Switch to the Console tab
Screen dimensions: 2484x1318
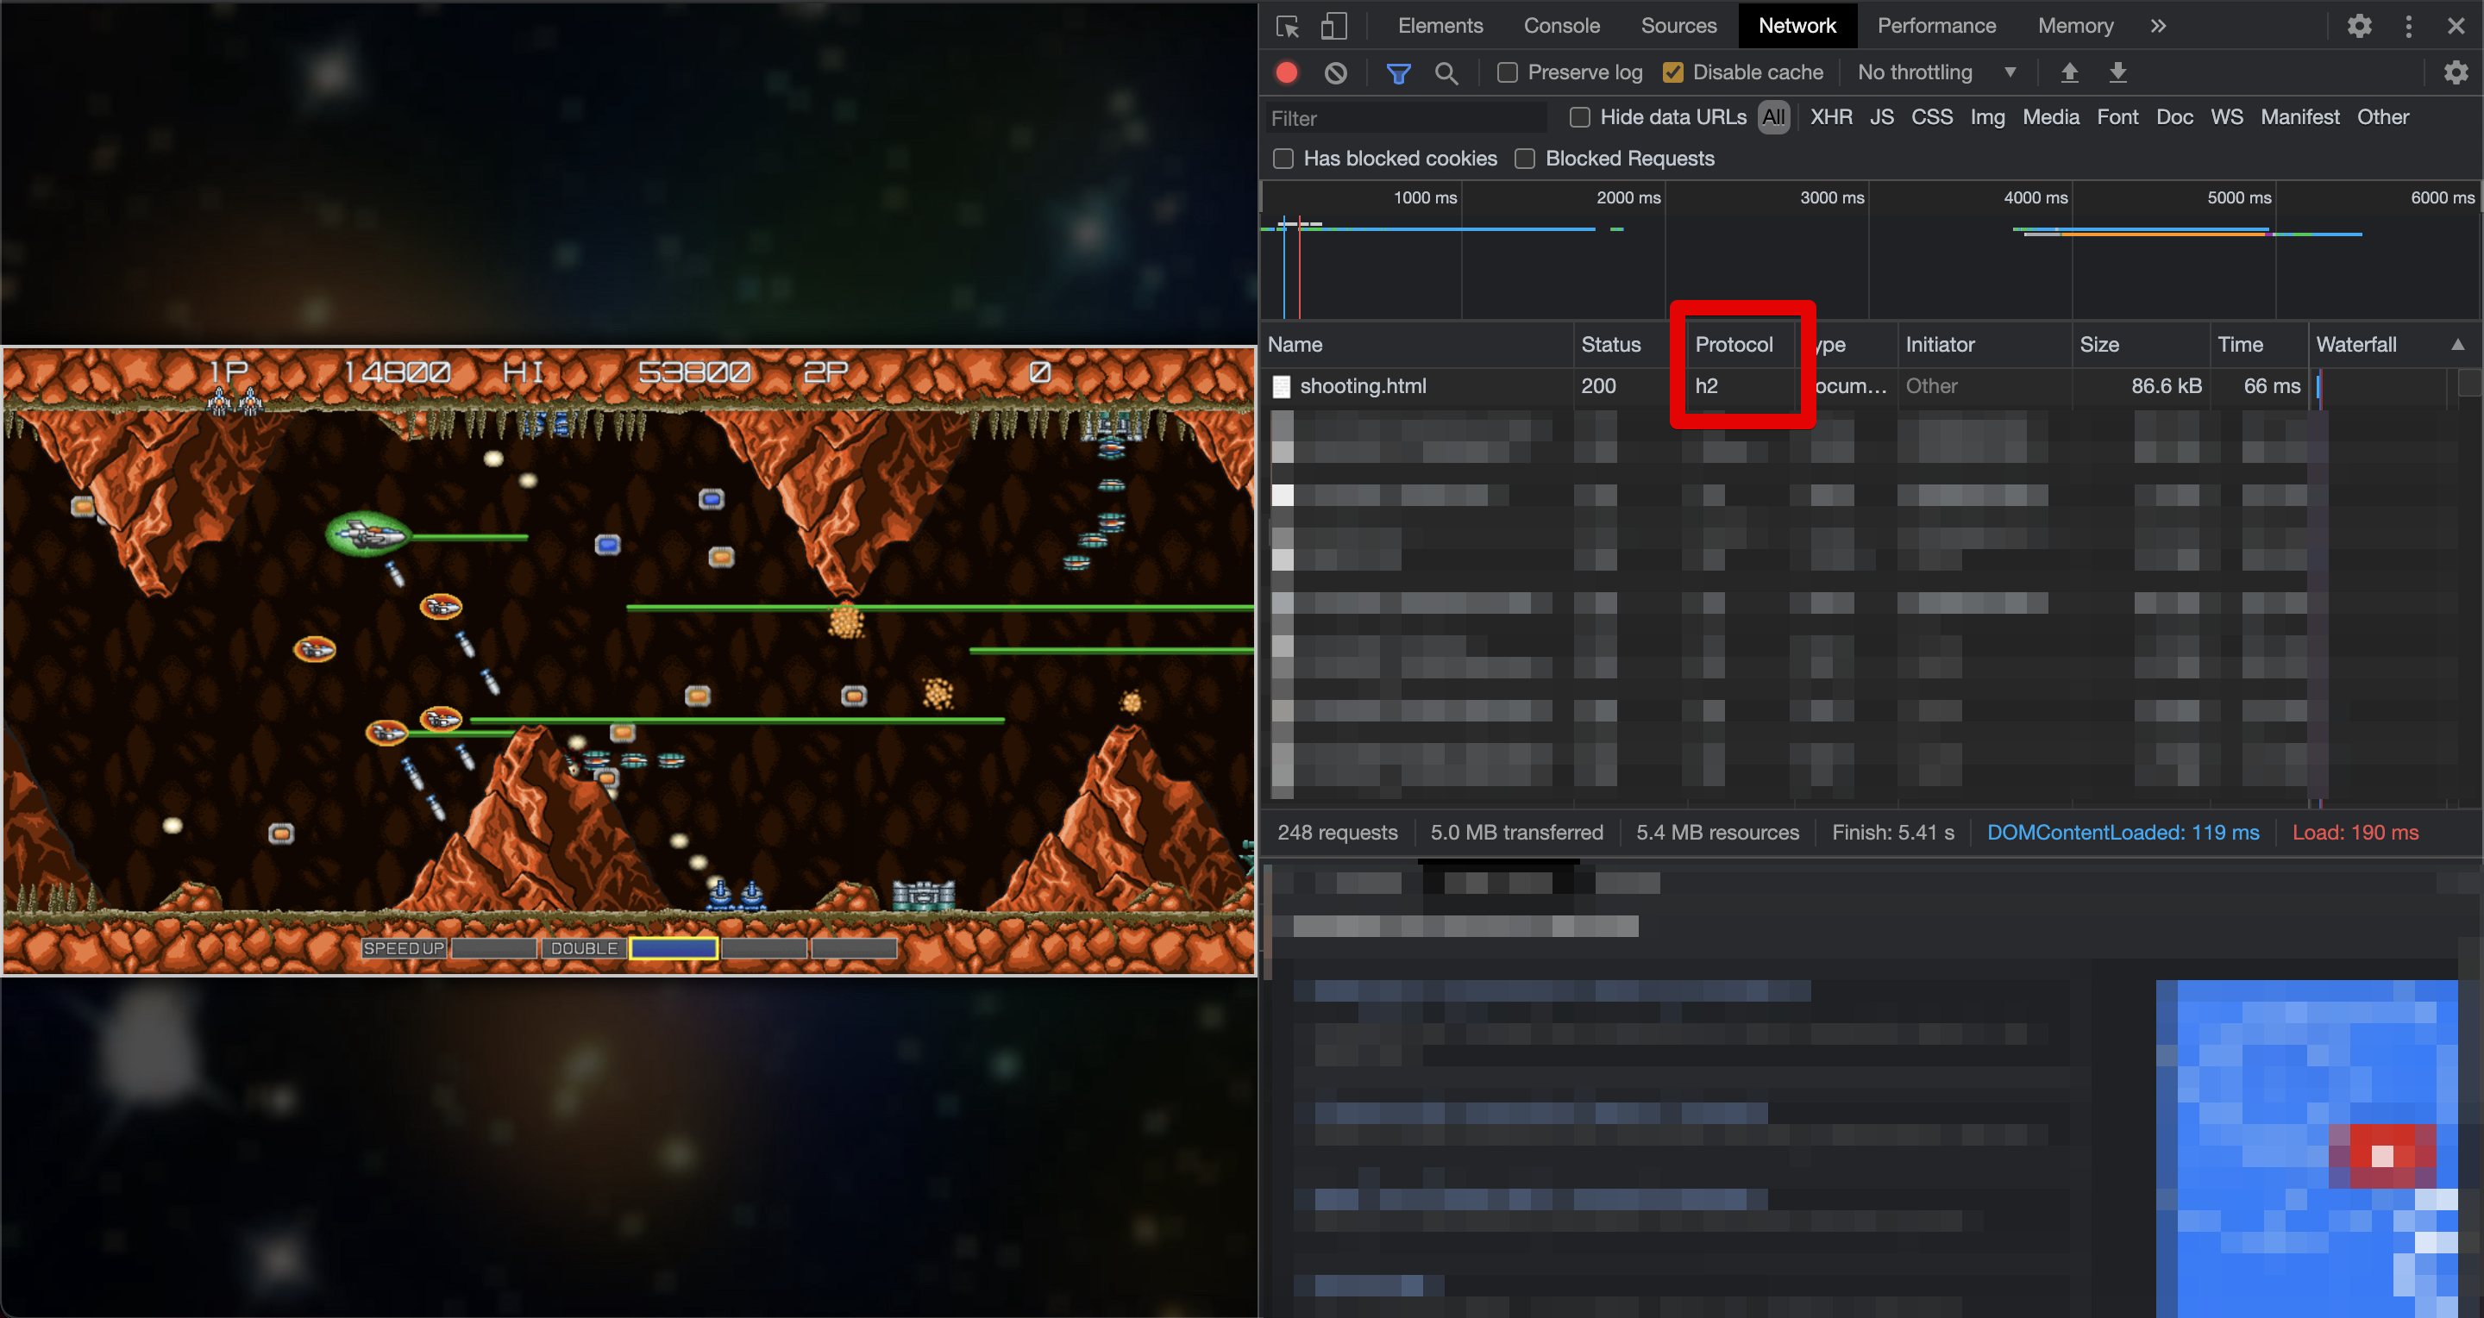click(1561, 26)
